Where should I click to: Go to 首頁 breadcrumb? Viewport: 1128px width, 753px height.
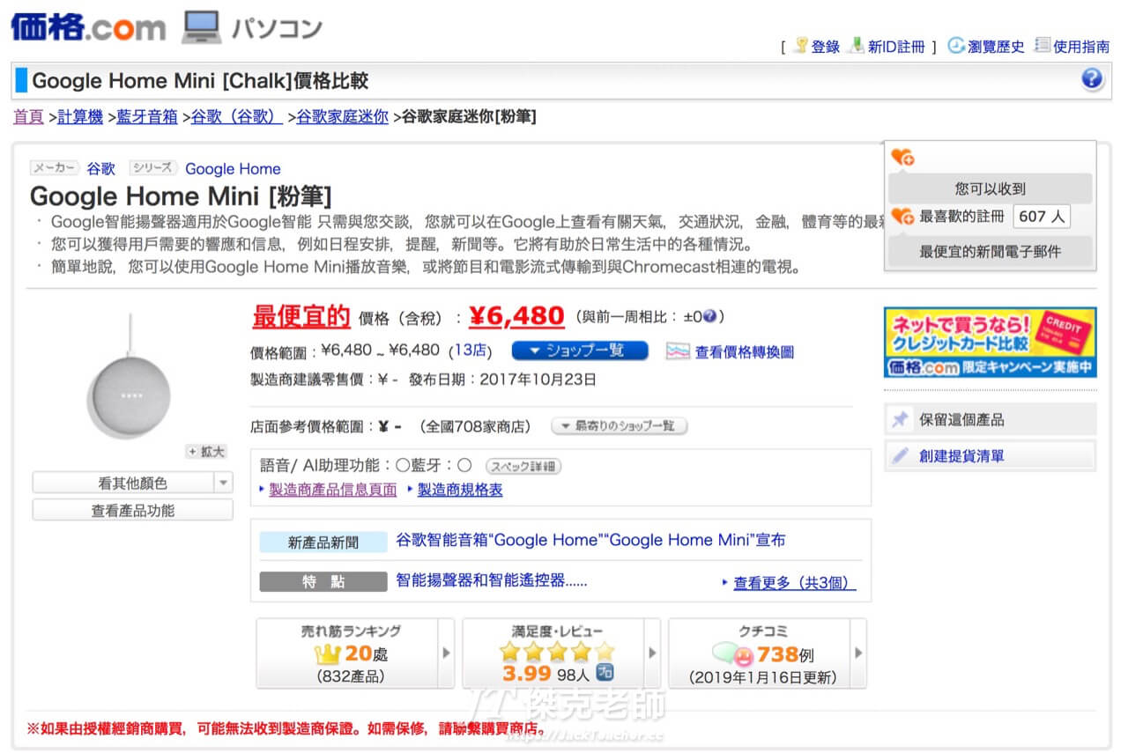point(28,116)
